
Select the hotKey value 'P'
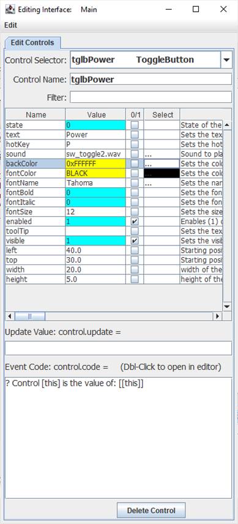[95, 144]
